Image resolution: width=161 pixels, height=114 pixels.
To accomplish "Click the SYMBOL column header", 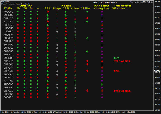I will pyautogui.click(x=8, y=9).
